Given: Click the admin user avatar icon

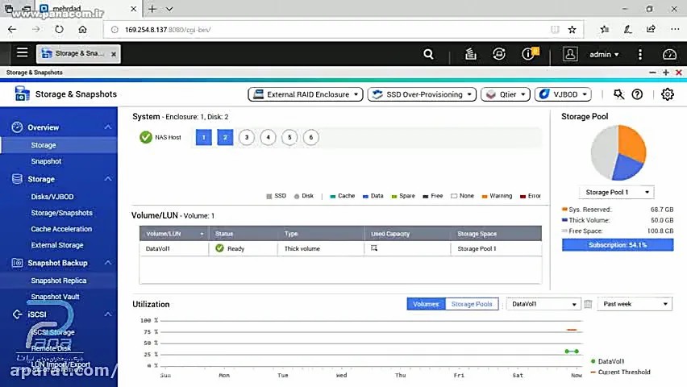Looking at the screenshot, I should (x=570, y=54).
